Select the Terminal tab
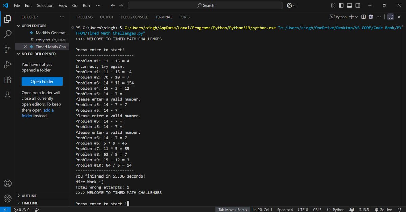The image size is (406, 212). tap(164, 17)
